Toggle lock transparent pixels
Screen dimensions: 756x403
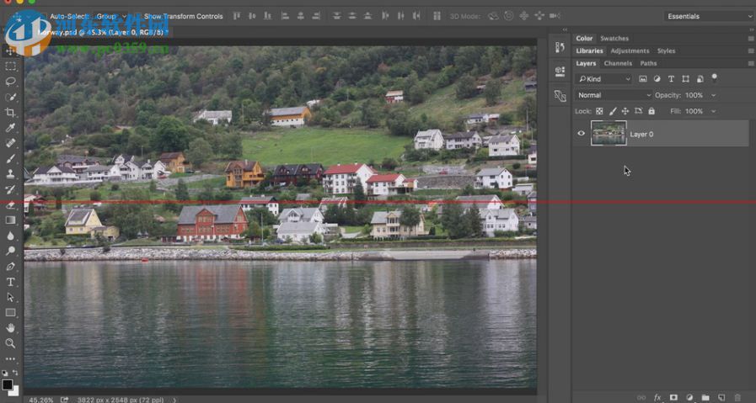coord(599,111)
